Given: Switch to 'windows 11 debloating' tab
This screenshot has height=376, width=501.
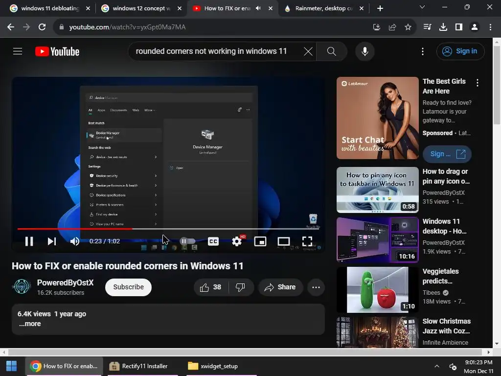Looking at the screenshot, I should pos(50,8).
